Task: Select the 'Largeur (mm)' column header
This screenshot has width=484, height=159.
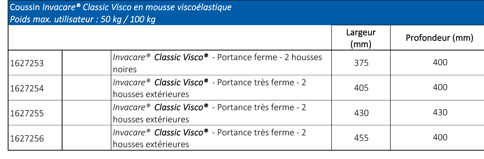Action: coord(361,38)
